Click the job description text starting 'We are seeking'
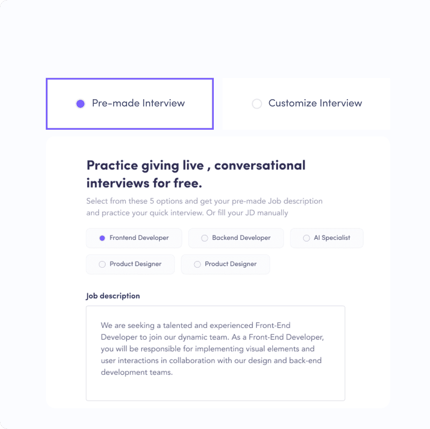Image resolution: width=430 pixels, height=429 pixels. coord(212,349)
